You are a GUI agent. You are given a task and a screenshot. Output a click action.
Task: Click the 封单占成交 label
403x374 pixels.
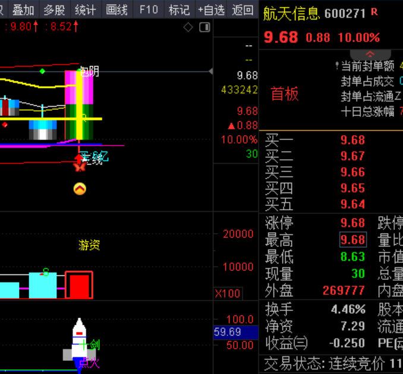tap(367, 82)
